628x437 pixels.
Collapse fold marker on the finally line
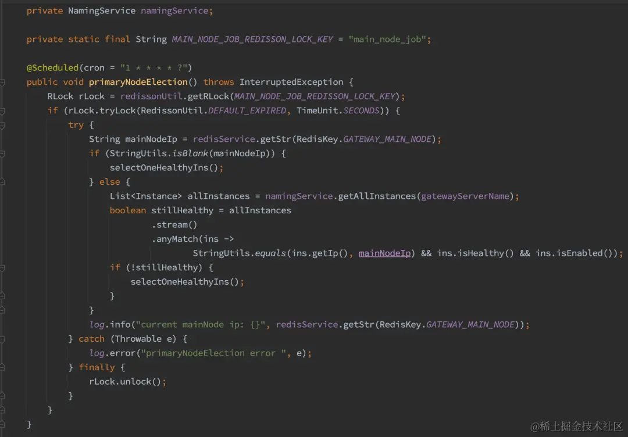tap(2, 368)
